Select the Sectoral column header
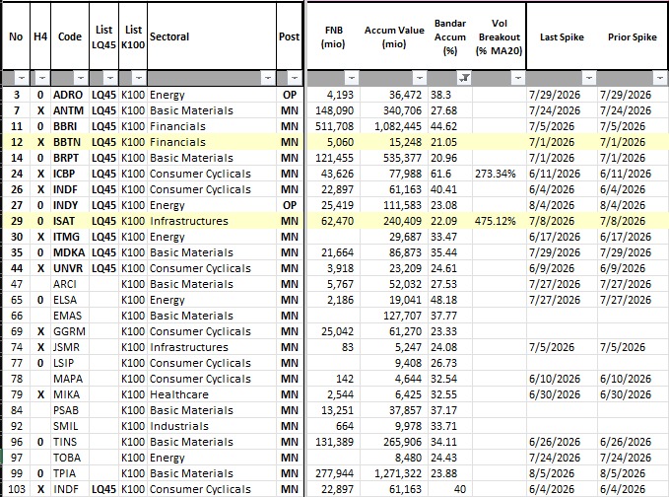 point(212,36)
